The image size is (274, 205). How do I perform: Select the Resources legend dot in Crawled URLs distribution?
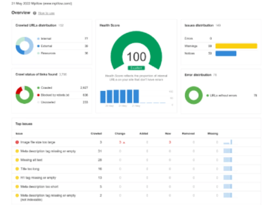tap(38, 53)
